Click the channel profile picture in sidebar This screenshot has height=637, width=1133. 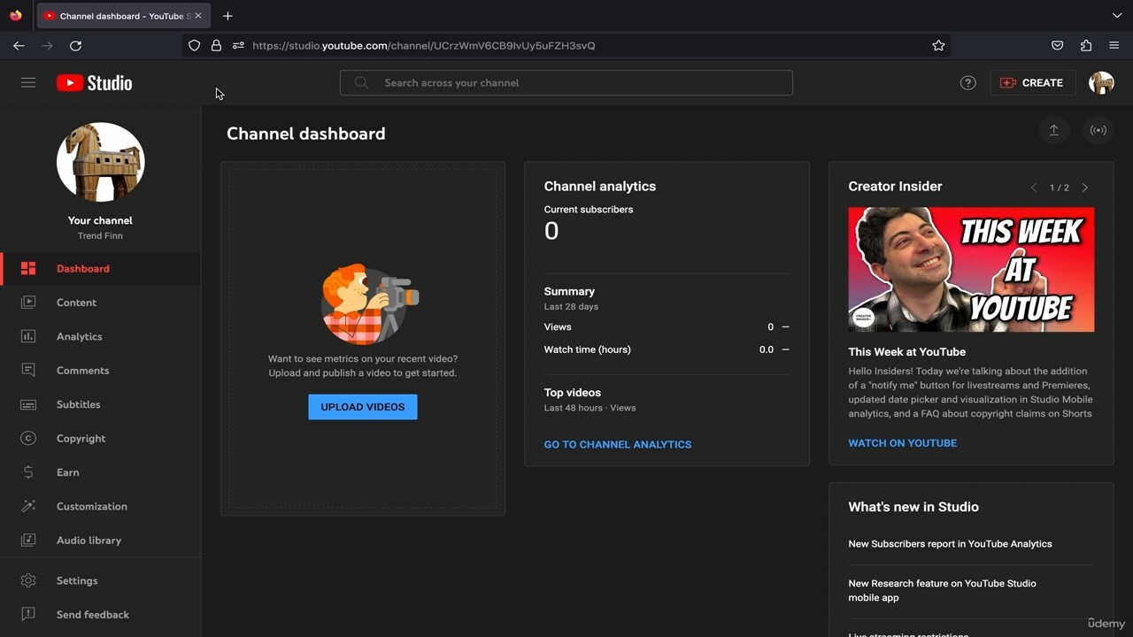click(100, 162)
